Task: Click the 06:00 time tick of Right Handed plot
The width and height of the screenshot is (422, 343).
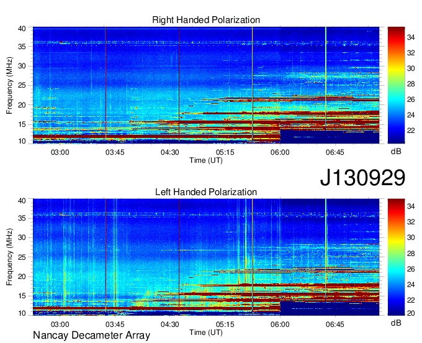Action: [280, 152]
